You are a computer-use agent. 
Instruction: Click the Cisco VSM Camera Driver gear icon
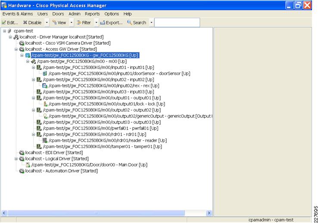click(22, 43)
